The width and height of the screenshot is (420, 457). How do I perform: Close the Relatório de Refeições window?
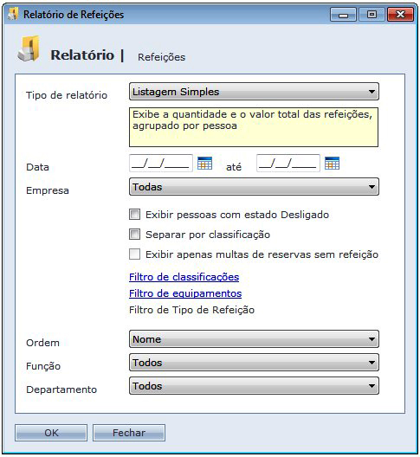pyautogui.click(x=400, y=14)
